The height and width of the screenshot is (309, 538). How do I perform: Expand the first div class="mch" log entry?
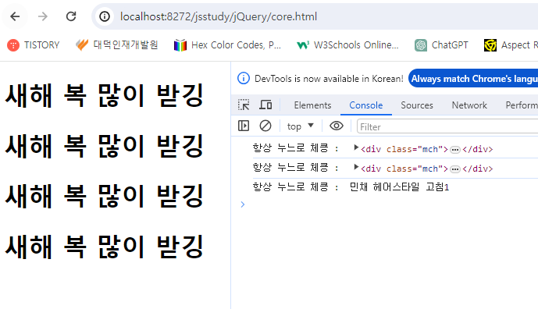click(356, 147)
